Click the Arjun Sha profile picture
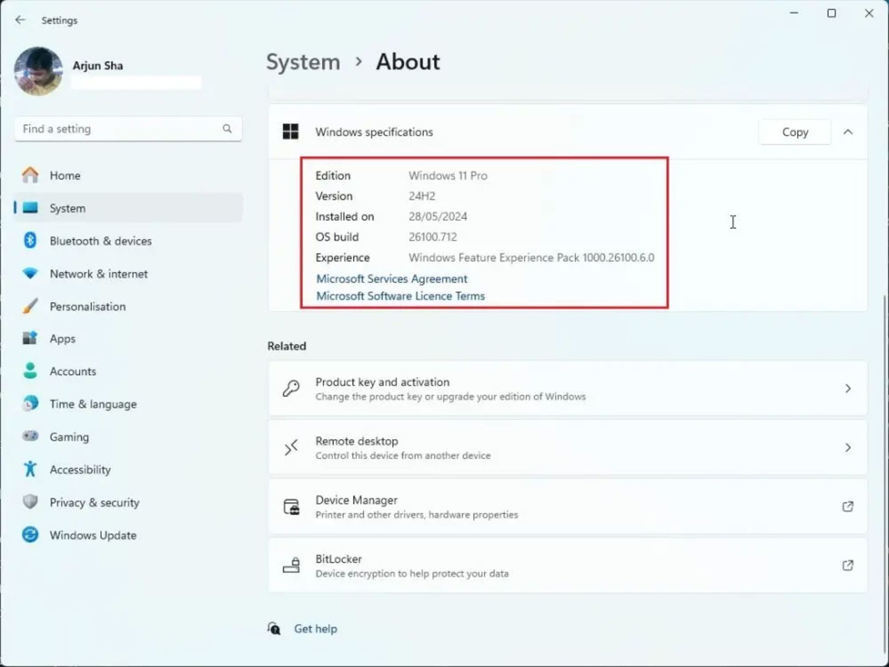The height and width of the screenshot is (667, 889). 38,71
